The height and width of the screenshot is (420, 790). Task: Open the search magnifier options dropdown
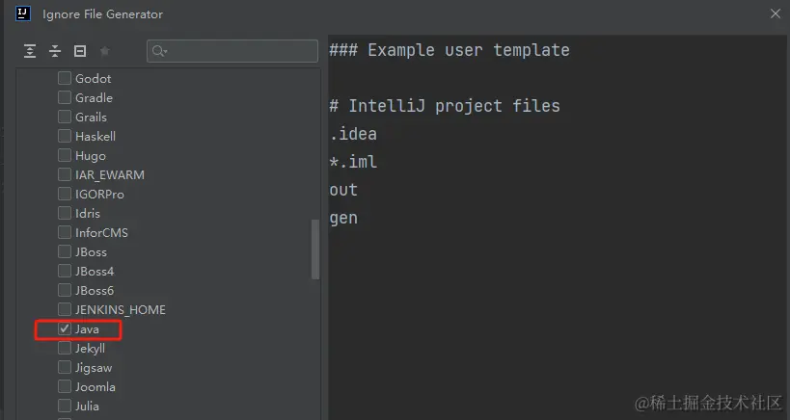click(160, 51)
